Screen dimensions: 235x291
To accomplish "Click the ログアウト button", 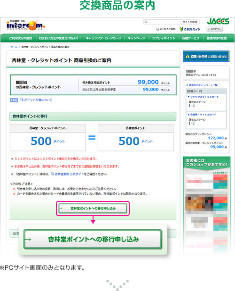I will point(215,29).
